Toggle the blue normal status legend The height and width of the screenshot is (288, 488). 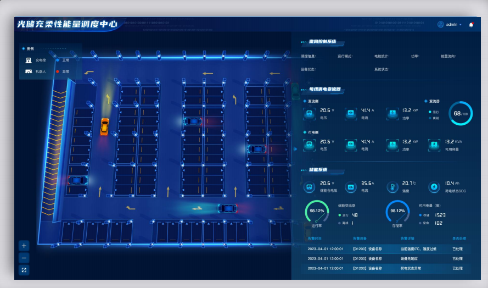coord(58,60)
